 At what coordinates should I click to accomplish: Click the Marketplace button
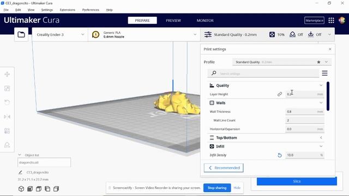tap(314, 21)
